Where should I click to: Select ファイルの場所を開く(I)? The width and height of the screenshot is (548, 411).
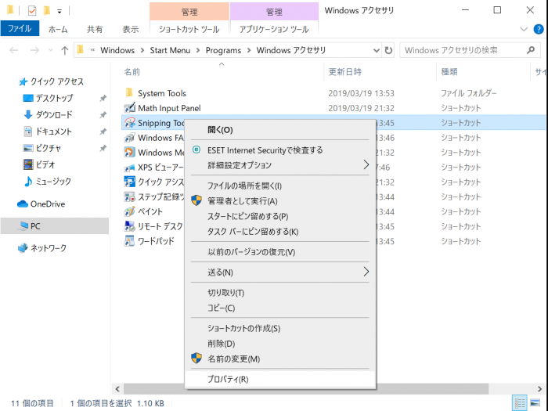pyautogui.click(x=244, y=186)
